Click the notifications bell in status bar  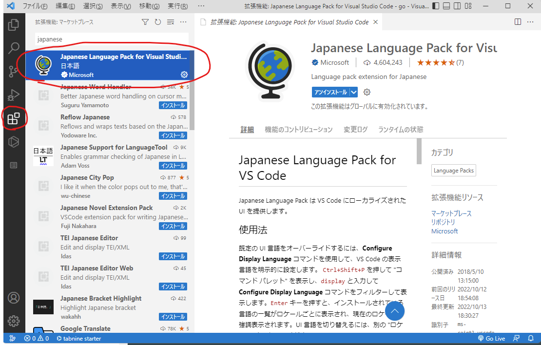pyautogui.click(x=531, y=339)
